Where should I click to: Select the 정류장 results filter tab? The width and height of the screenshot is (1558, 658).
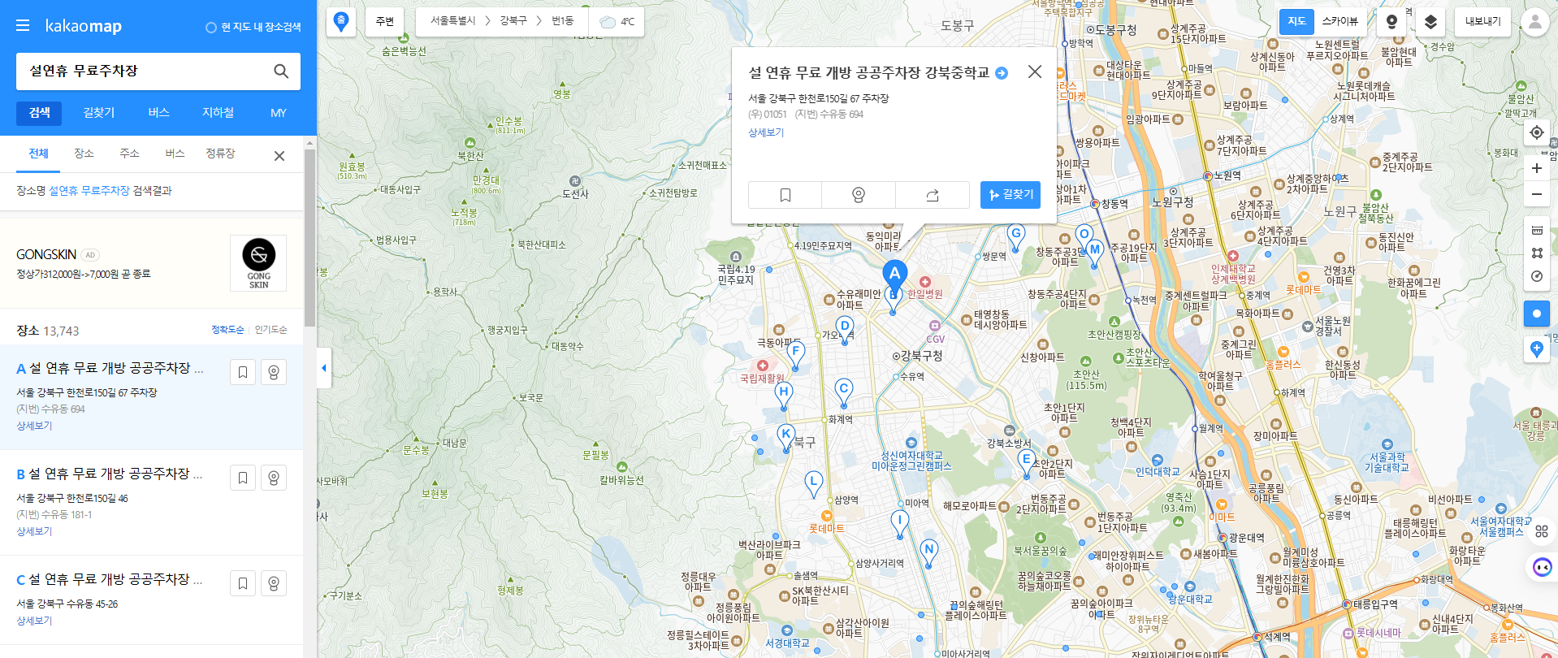(x=220, y=154)
